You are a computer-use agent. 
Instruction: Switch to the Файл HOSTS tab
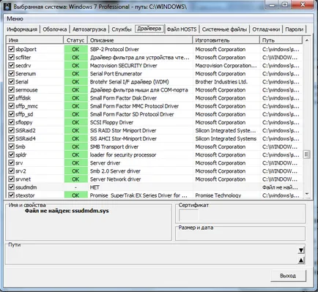pyautogui.click(x=182, y=29)
